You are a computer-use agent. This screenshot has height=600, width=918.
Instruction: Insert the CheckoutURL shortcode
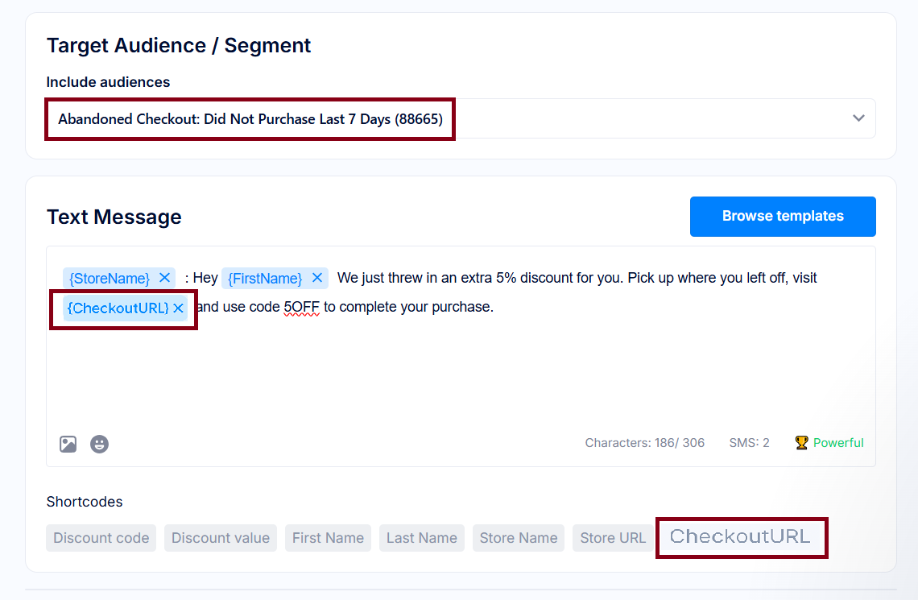click(741, 537)
